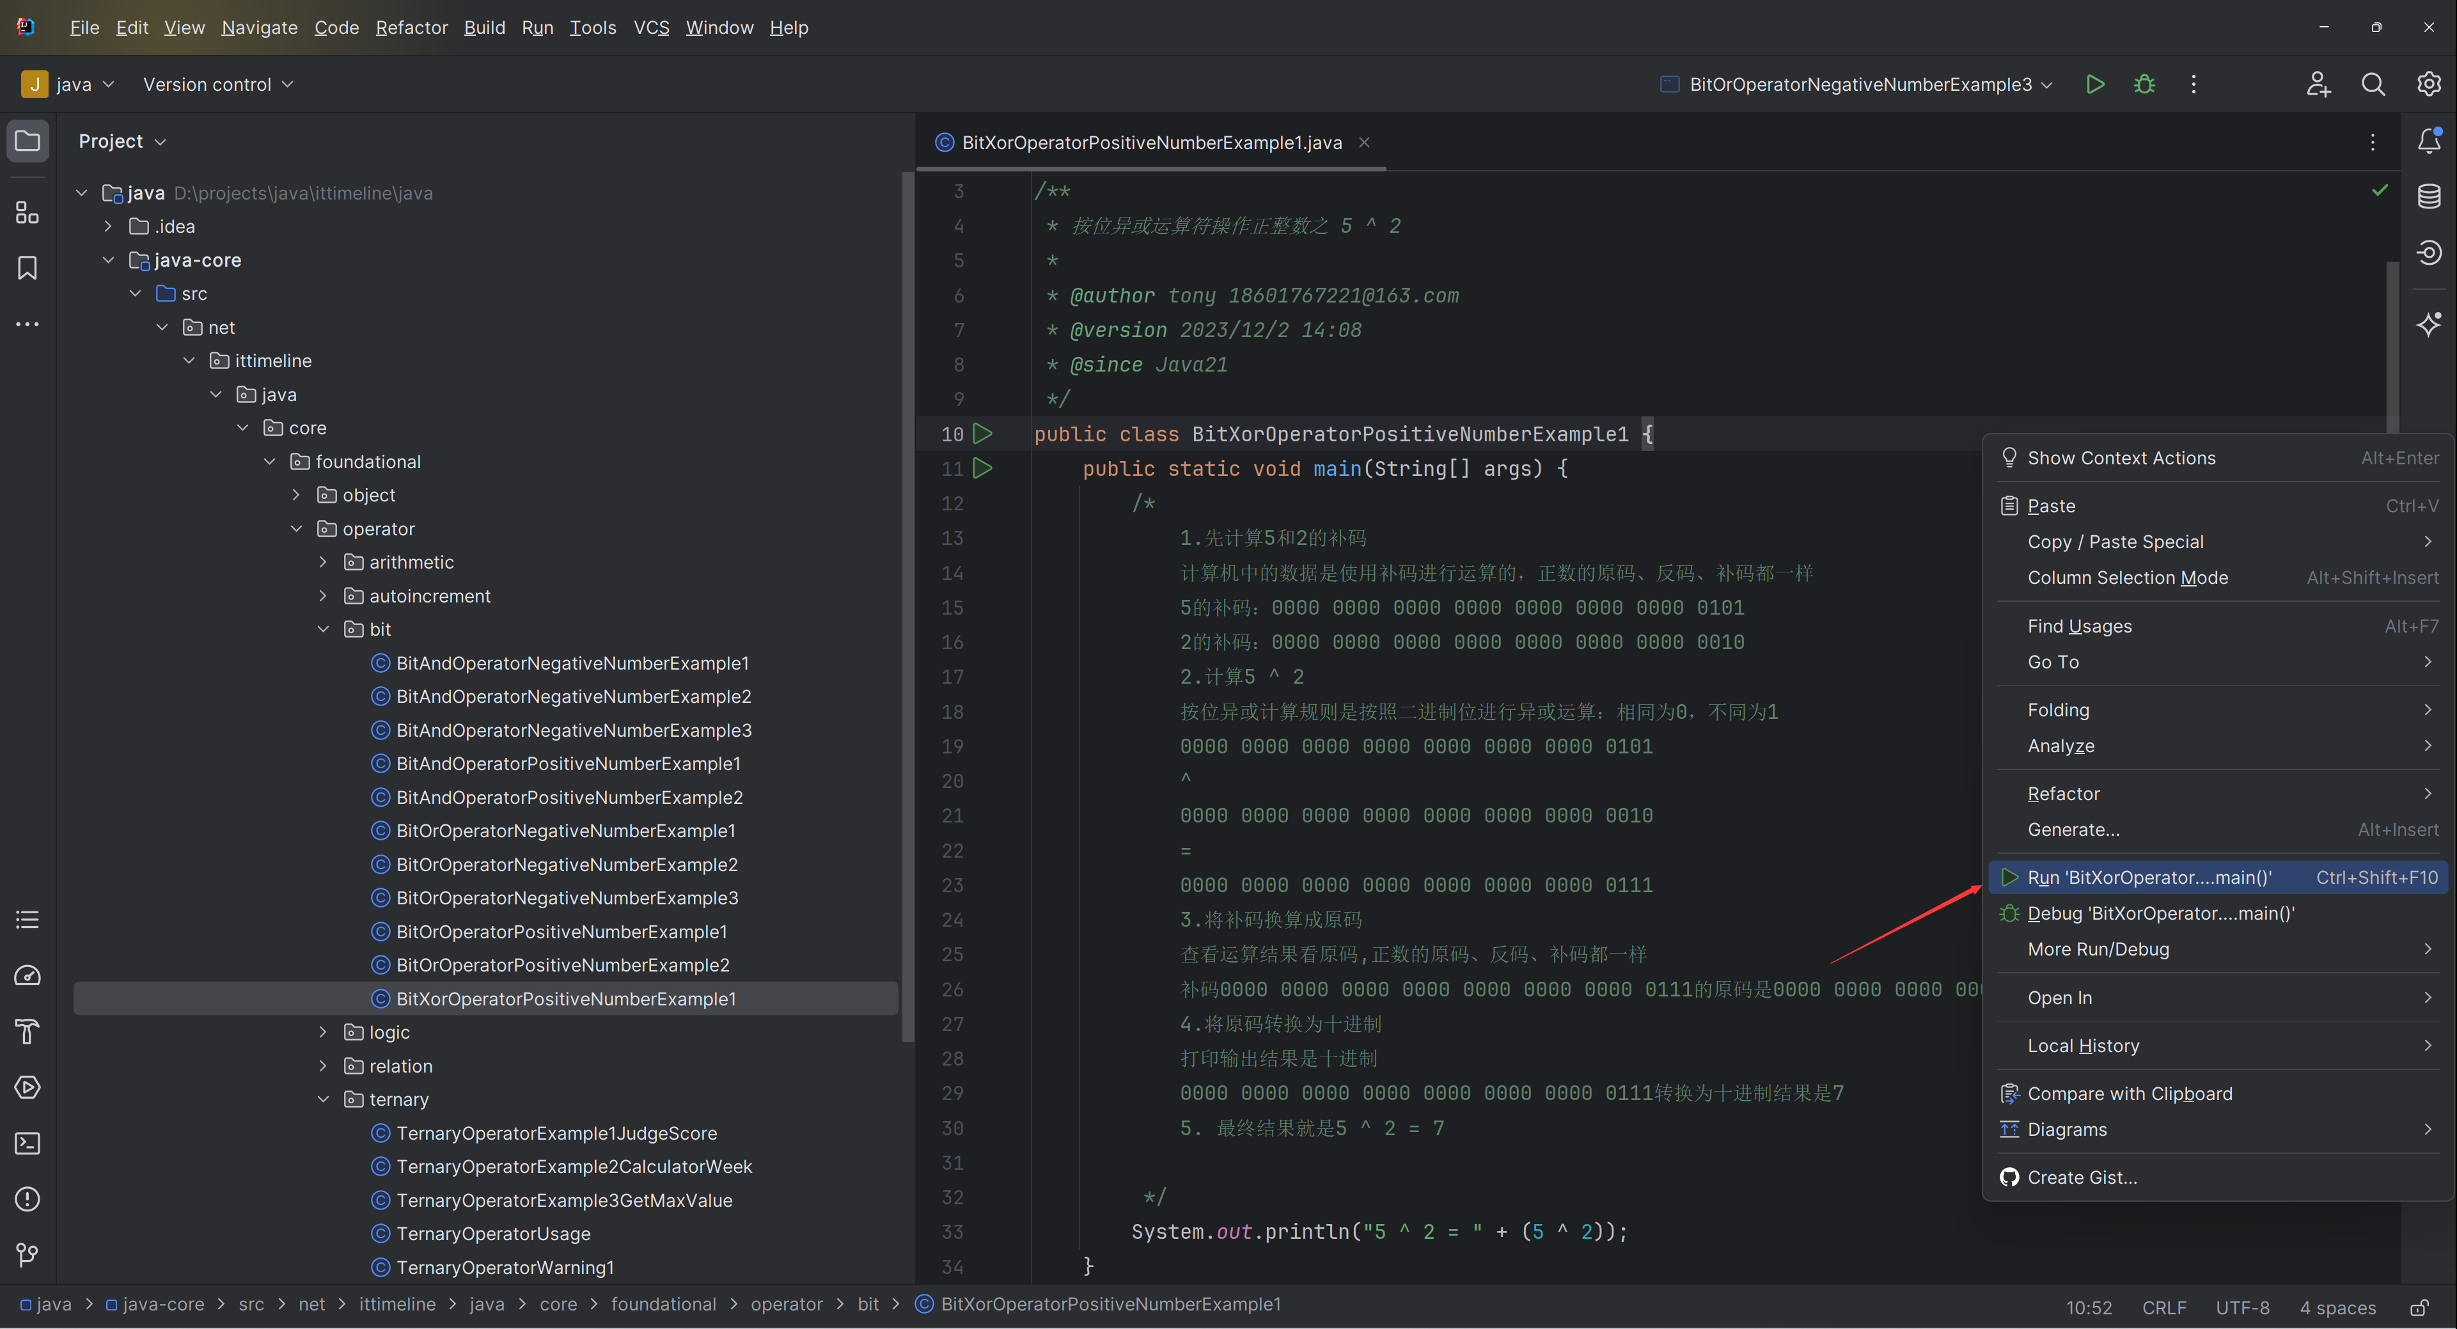Select Compare with Clipboard
This screenshot has width=2457, height=1329.
2218,1094
